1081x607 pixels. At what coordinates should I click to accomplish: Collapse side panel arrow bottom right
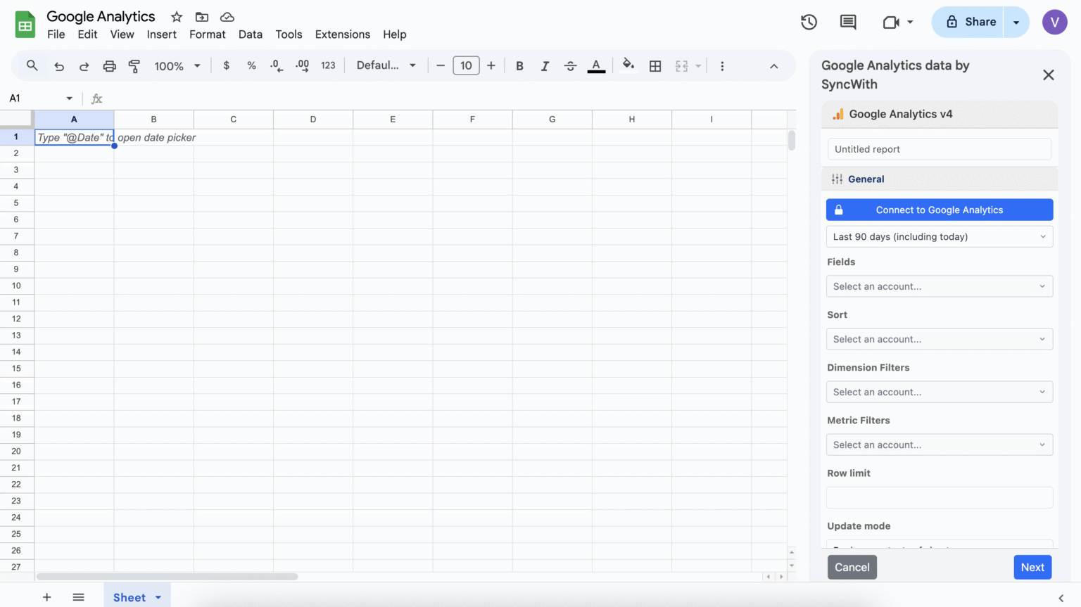coord(1061,598)
